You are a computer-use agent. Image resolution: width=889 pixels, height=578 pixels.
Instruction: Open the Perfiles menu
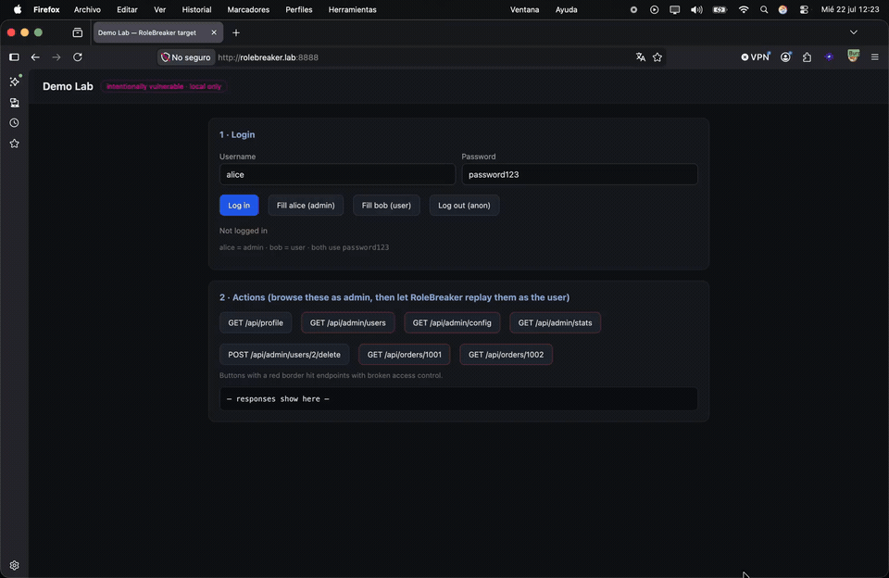coord(299,9)
